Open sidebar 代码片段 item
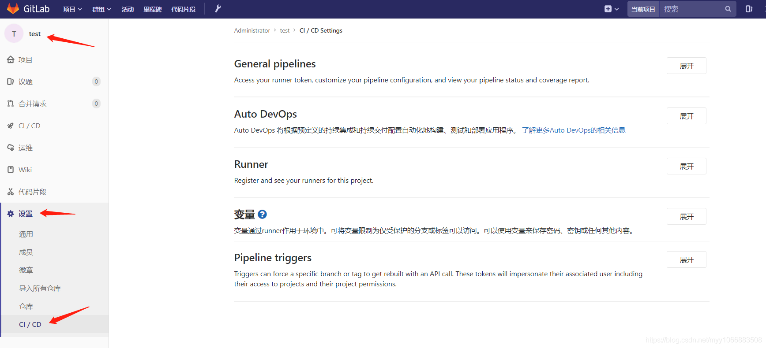Screen dimensions: 766x348 [x=33, y=192]
